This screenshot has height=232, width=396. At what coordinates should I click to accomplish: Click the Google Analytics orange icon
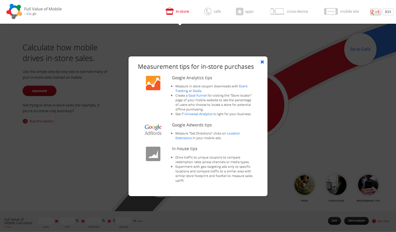[153, 83]
